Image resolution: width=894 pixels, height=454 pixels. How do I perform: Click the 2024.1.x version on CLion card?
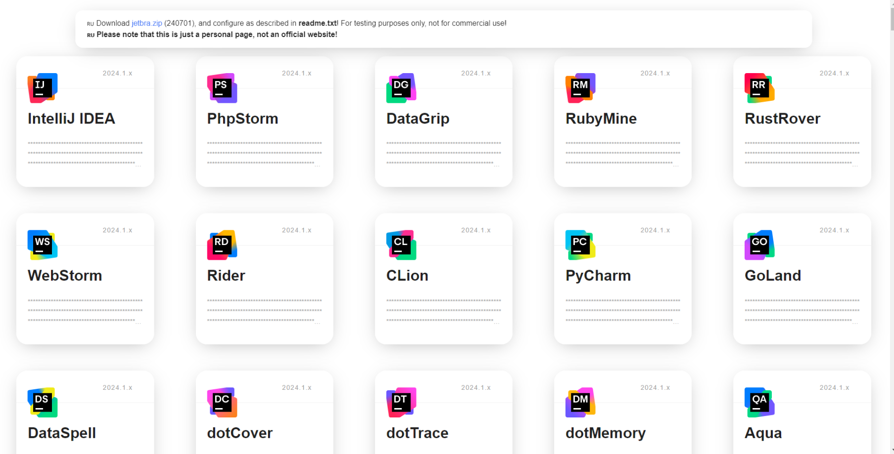(x=476, y=230)
